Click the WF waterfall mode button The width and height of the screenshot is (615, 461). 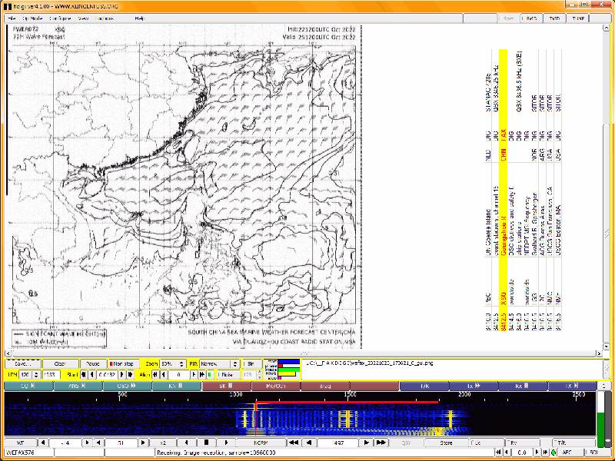tap(20, 443)
